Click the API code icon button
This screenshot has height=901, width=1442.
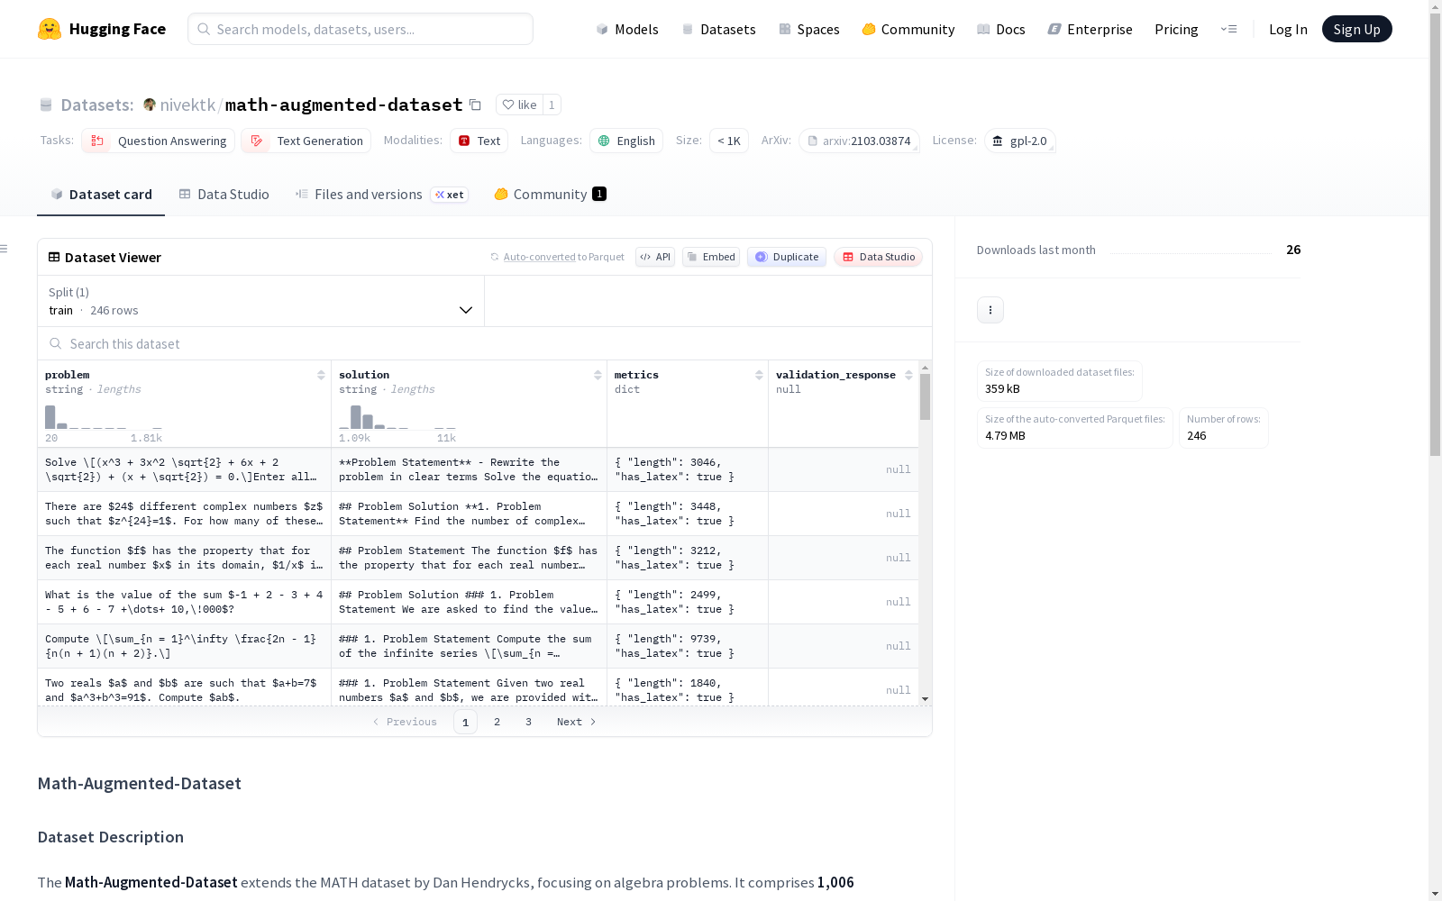point(655,257)
